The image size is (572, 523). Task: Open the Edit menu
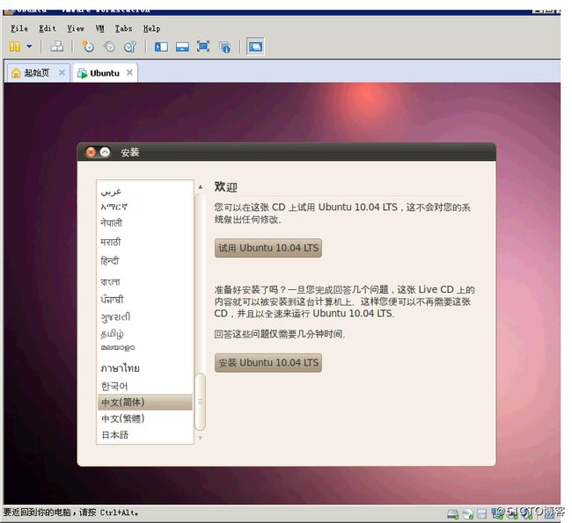tap(48, 28)
